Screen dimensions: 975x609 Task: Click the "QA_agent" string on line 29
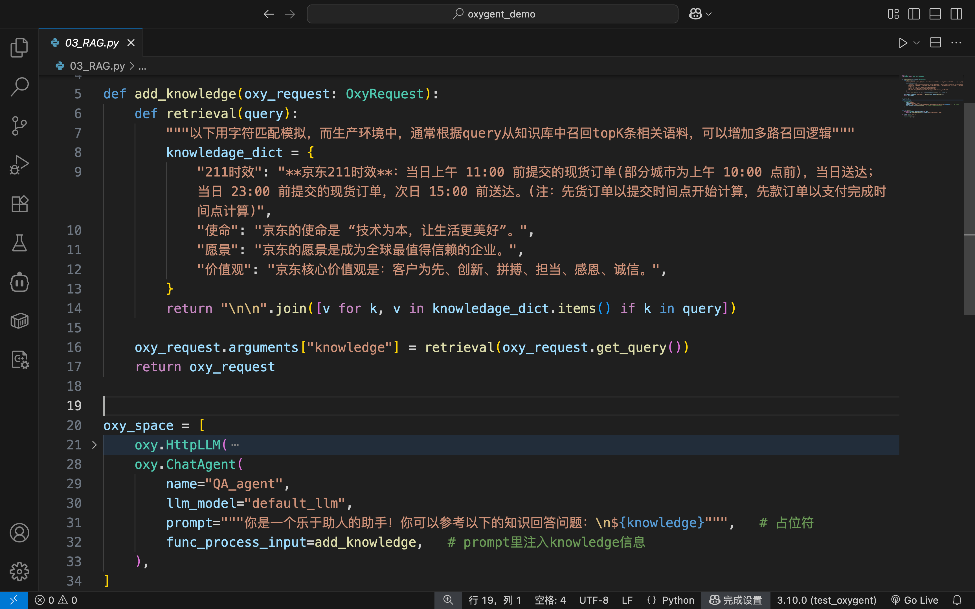pyautogui.click(x=244, y=484)
